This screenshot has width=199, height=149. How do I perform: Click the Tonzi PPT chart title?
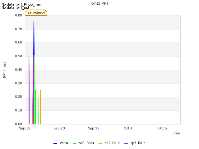[x=99, y=3]
